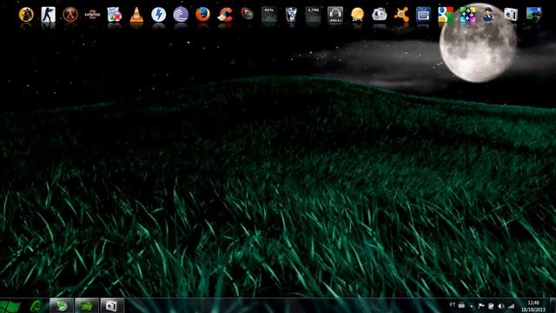Click the memory usage meter docklet
Image resolution: width=556 pixels, height=313 pixels.
pos(313,15)
